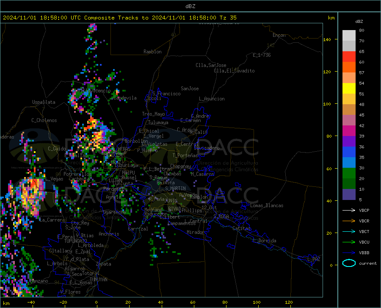Click the 'C_Chilenos' map label

coord(44,120)
